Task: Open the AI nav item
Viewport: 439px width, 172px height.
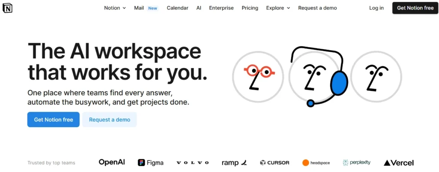Action: tap(199, 8)
